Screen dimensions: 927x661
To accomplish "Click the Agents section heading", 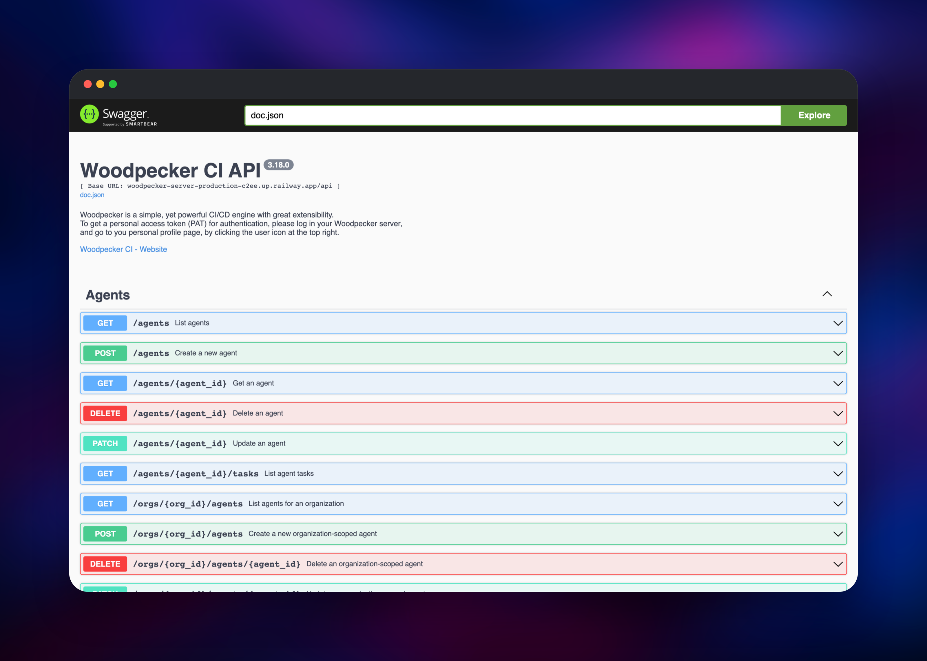I will pos(108,295).
